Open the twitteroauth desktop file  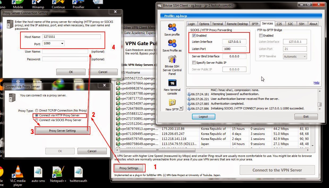click(79, 172)
